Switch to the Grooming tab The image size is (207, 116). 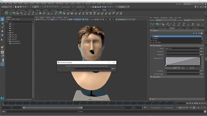[x=180, y=28]
